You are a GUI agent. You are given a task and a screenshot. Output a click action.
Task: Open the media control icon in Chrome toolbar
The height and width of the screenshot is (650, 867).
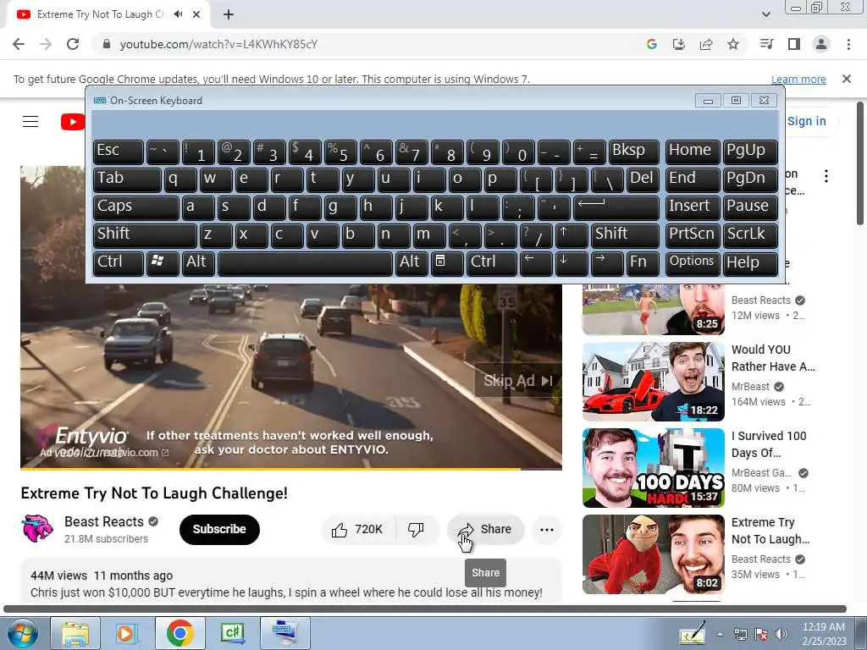(766, 44)
